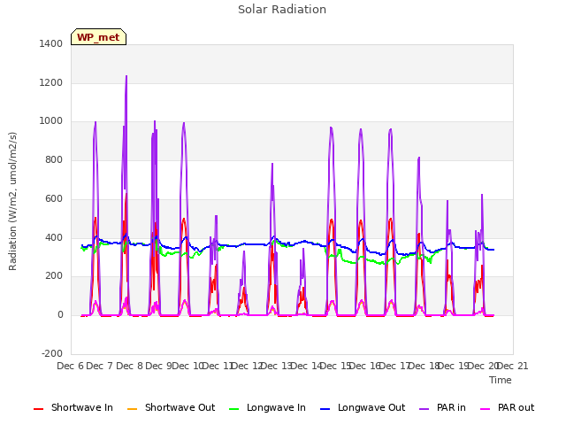The image size is (566, 425).
Task: Click the tallest PAR in peak near 1240
Action: 126,76
